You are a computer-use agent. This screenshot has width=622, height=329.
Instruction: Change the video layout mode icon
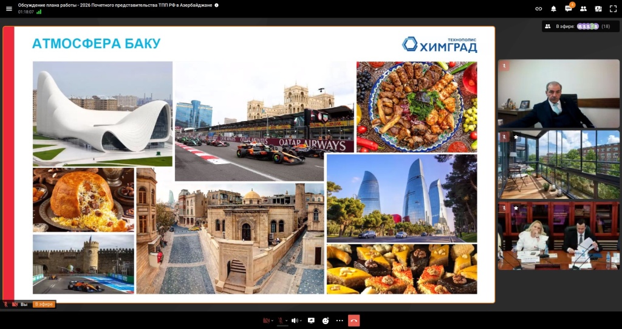coord(598,9)
